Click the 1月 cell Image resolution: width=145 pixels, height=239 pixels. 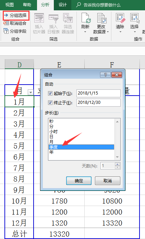tap(19, 101)
